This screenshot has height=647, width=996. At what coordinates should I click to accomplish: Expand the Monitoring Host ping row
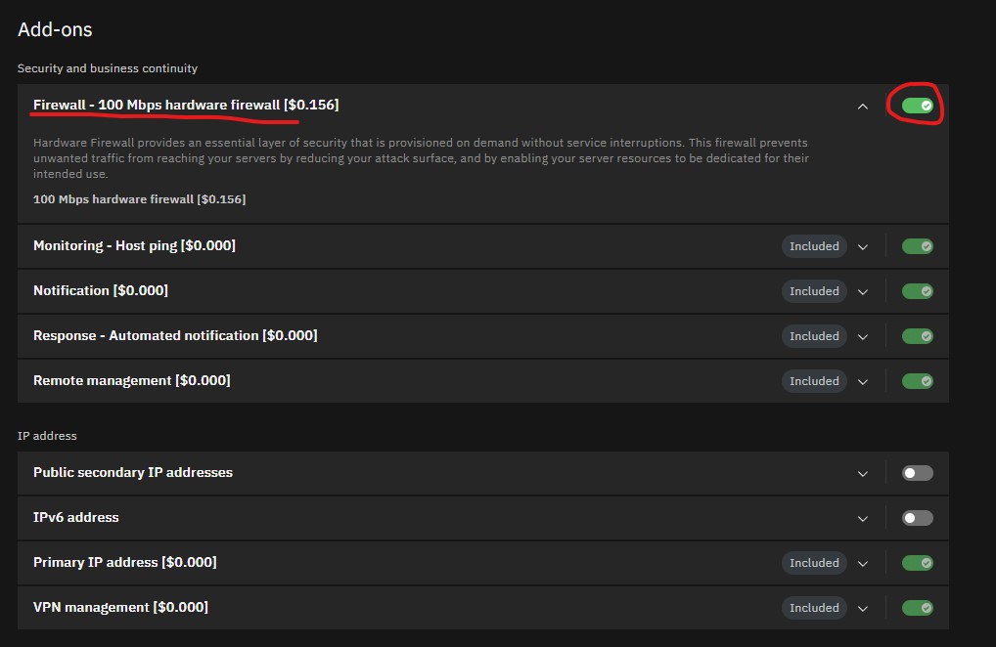pyautogui.click(x=862, y=247)
